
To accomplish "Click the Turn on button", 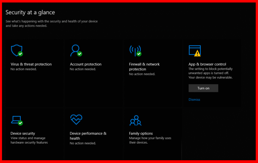I will point(203,88).
